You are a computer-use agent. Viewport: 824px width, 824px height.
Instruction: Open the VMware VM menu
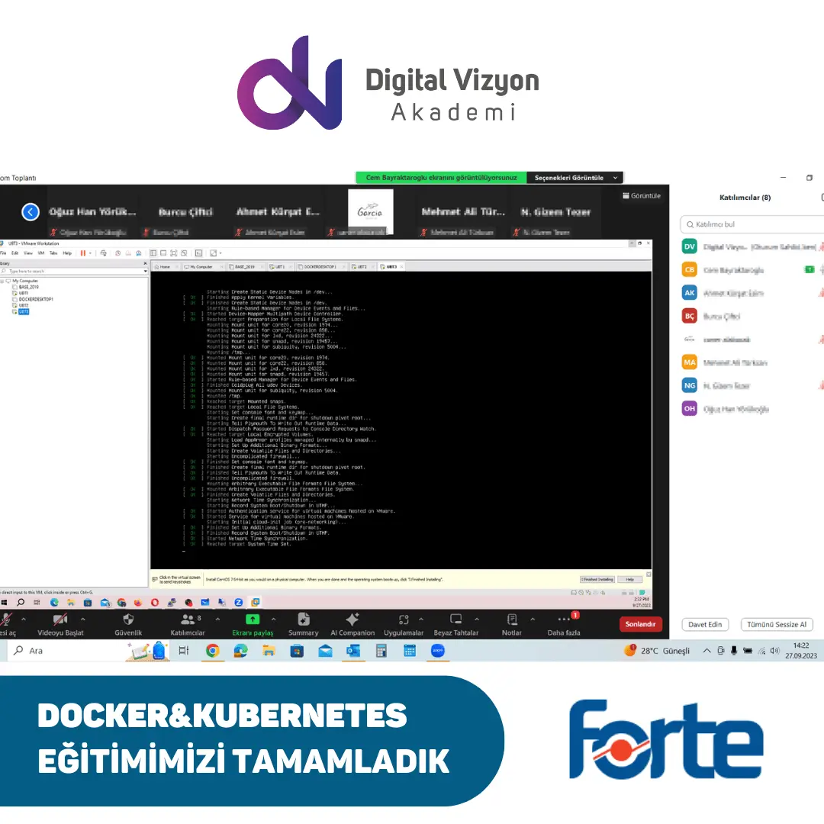point(41,253)
